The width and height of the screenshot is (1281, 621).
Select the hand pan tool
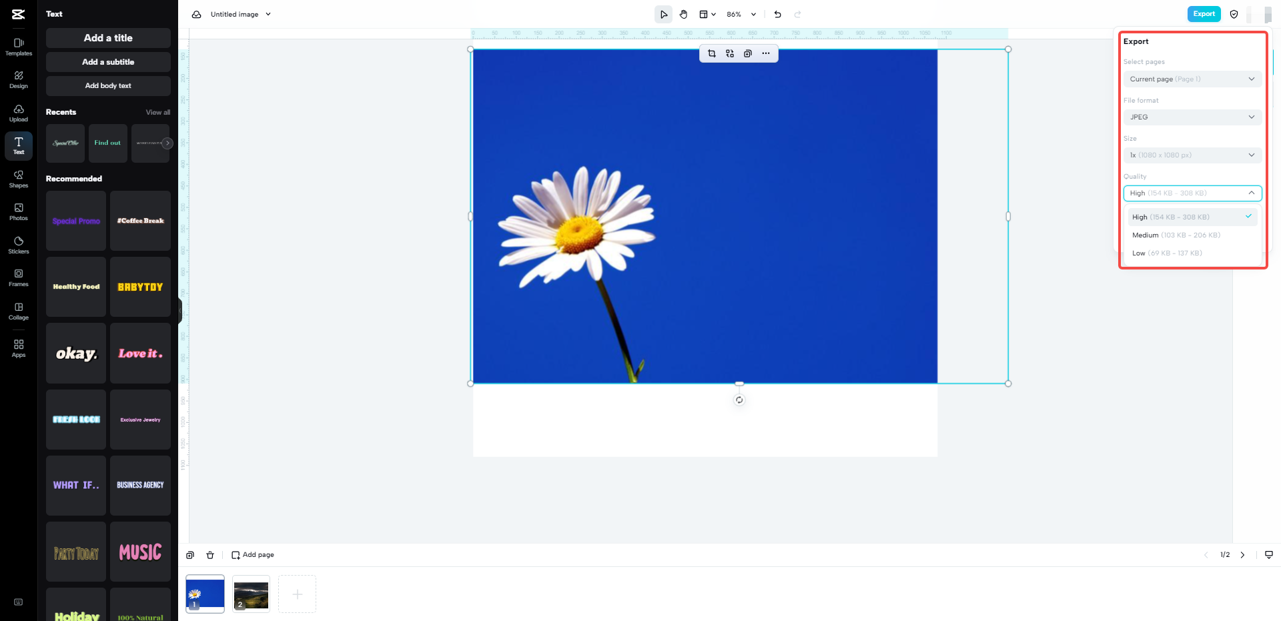click(683, 14)
